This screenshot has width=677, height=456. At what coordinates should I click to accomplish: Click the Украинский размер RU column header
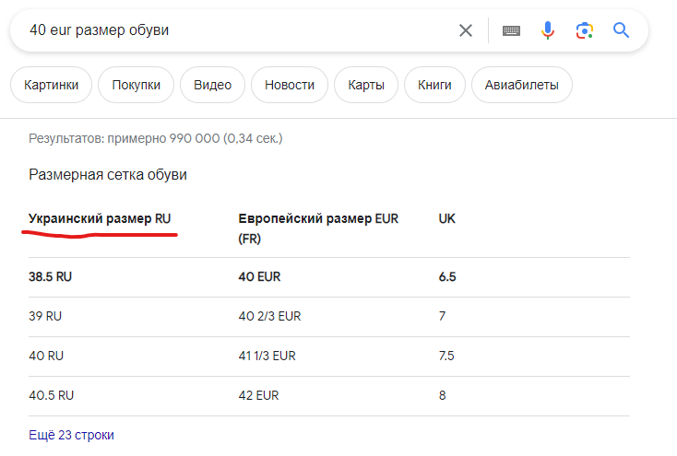tap(100, 218)
